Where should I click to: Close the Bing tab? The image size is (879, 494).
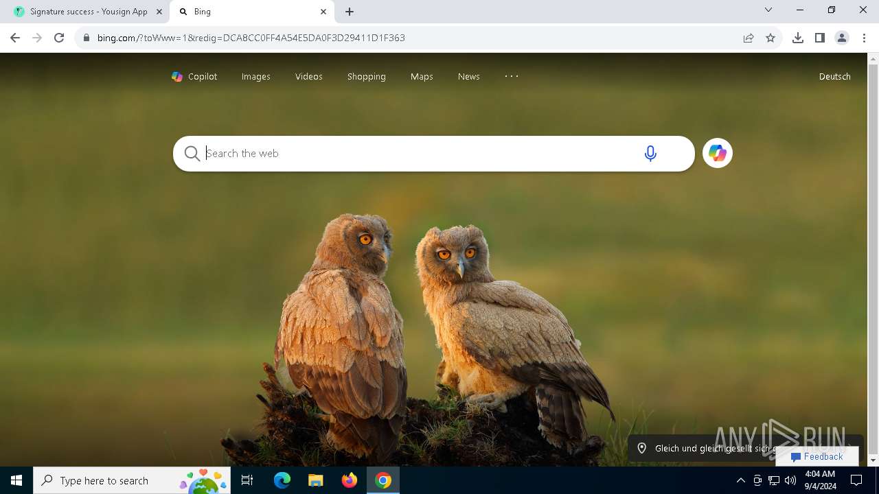[x=323, y=12]
